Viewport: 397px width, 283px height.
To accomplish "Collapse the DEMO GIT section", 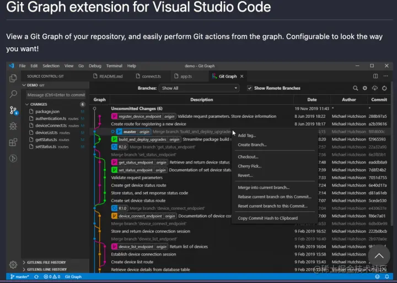I will pos(55,85).
